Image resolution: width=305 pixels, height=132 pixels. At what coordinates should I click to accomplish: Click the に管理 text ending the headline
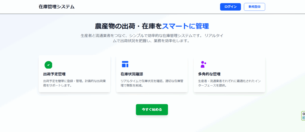[199, 26]
